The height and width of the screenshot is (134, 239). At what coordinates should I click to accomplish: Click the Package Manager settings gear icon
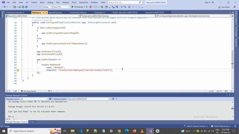tap(50, 99)
